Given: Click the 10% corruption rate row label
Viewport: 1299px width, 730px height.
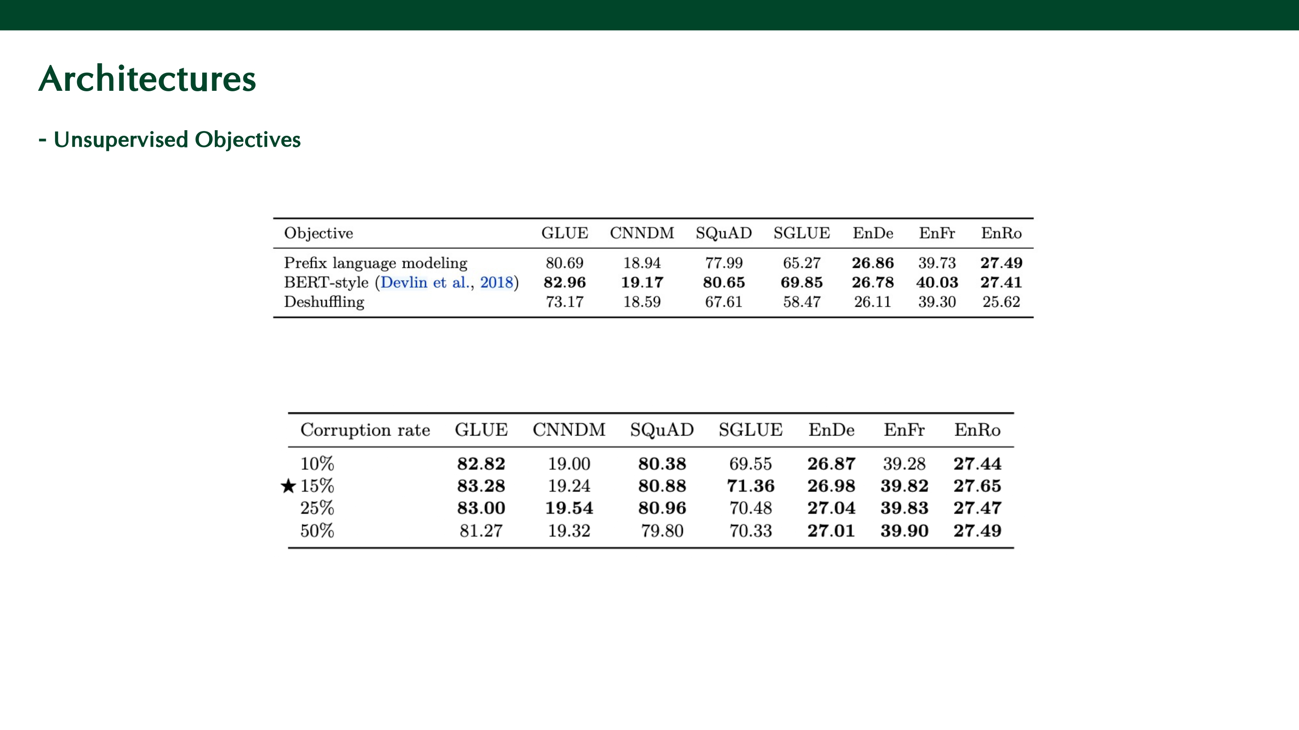Looking at the screenshot, I should click(317, 464).
